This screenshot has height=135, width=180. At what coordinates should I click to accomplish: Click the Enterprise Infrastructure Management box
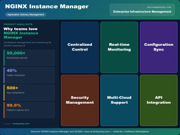tap(142, 10)
